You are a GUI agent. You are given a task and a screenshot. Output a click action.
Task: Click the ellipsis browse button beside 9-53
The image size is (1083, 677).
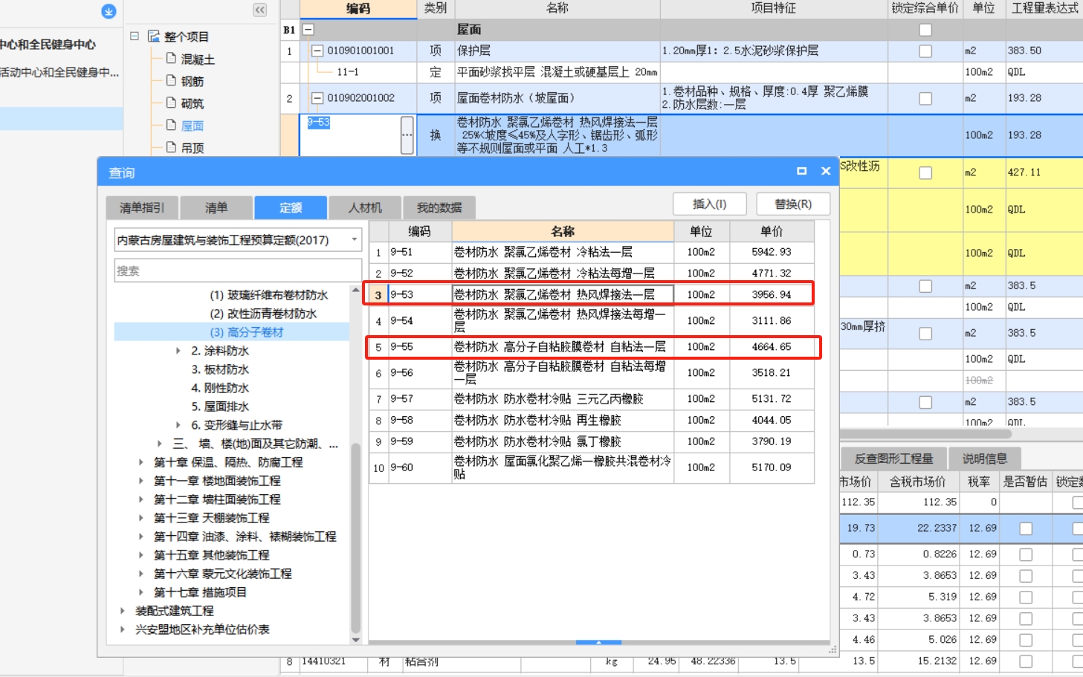click(407, 135)
